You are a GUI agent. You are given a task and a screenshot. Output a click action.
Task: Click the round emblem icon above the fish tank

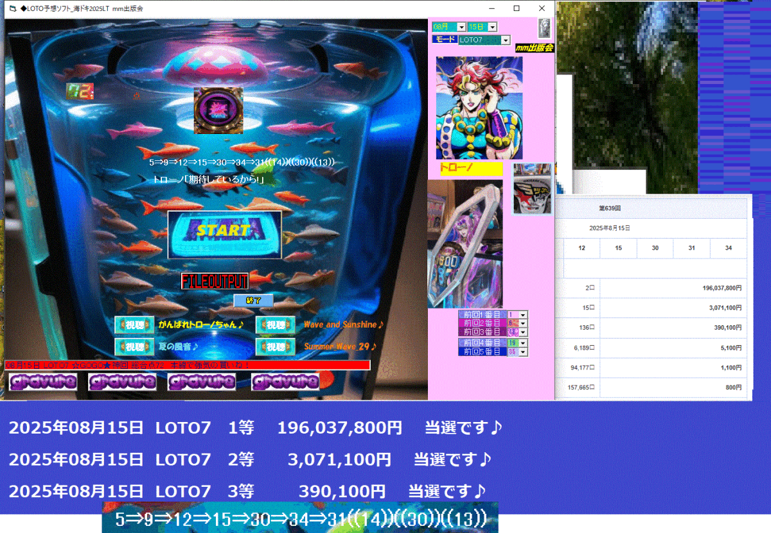(219, 110)
